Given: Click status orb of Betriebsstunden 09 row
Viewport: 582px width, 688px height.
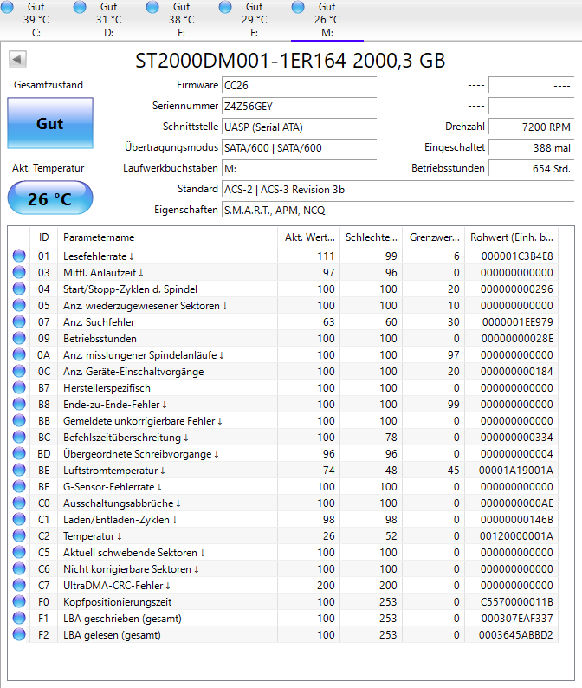Looking at the screenshot, I should (19, 338).
